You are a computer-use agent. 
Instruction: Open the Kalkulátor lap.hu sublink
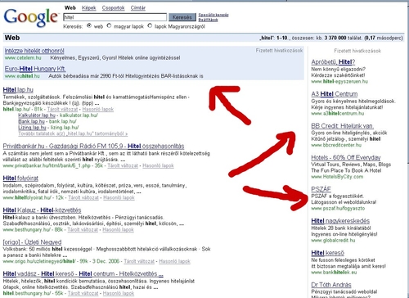[37, 115]
